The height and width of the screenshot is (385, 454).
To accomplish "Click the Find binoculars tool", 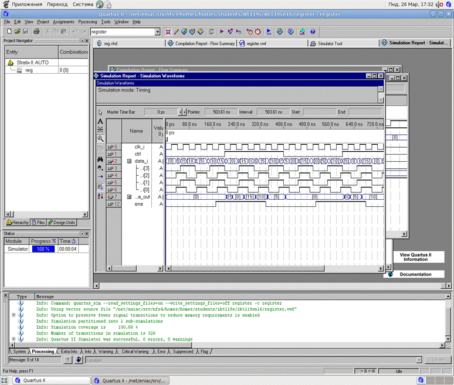I will tap(100, 159).
